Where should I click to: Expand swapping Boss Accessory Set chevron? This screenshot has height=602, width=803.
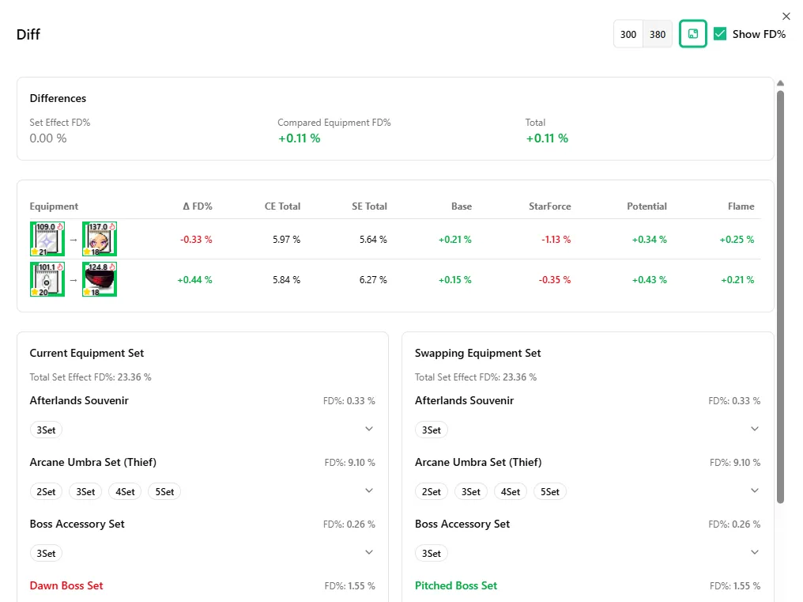754,552
